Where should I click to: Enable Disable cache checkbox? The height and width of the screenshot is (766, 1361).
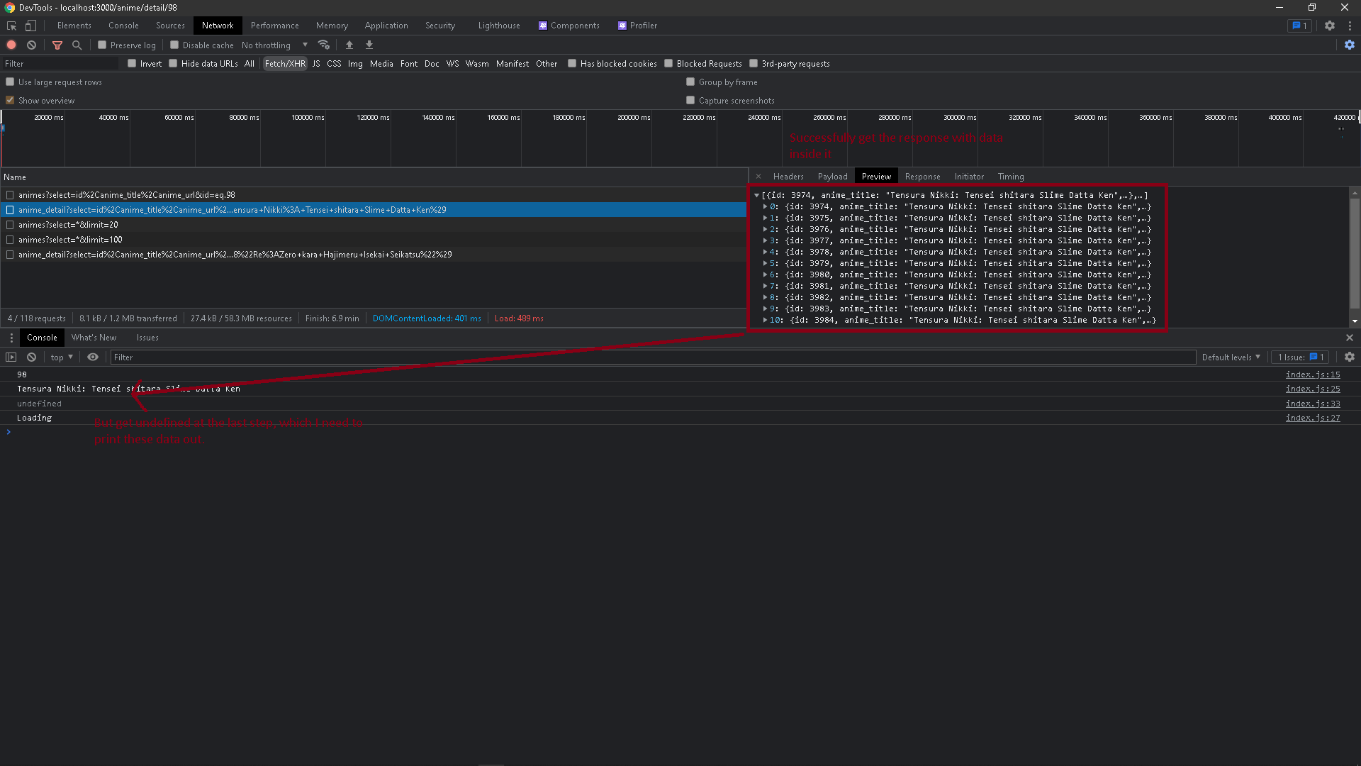tap(174, 45)
